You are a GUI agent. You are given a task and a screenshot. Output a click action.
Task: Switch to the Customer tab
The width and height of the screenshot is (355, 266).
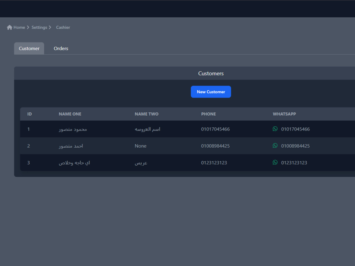29,48
